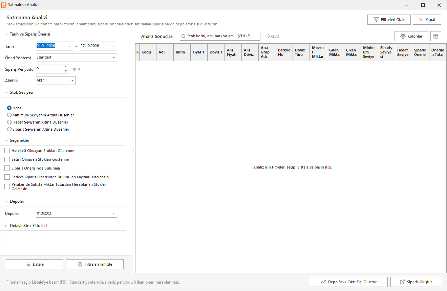Click the Sipariş Önerisi column header
Image resolution: width=447 pixels, height=291 pixels.
pyautogui.click(x=421, y=52)
